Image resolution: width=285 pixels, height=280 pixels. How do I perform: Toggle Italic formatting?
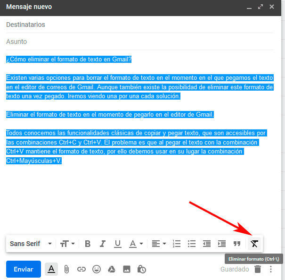[x=103, y=244]
